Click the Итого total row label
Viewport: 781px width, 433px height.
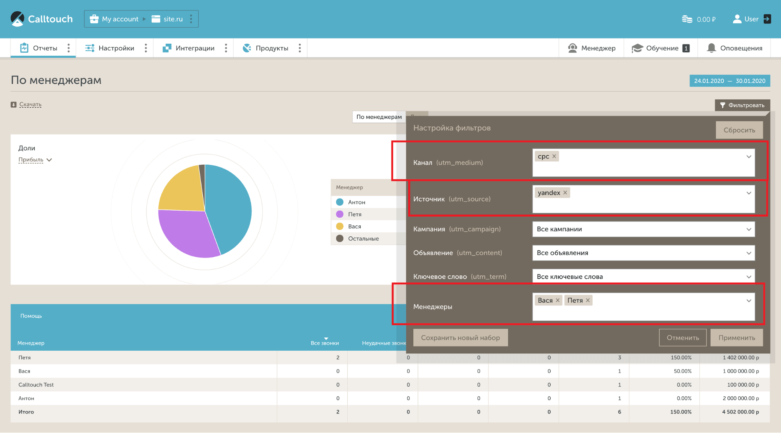coord(26,412)
